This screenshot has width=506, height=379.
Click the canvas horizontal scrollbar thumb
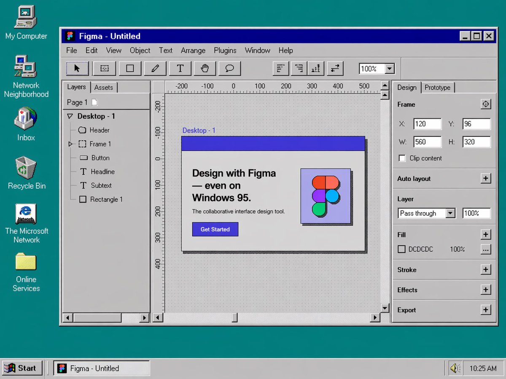[234, 318]
